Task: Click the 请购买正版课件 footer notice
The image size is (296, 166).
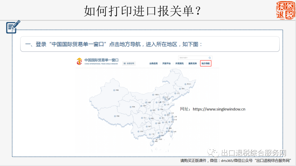Action: pos(236,161)
